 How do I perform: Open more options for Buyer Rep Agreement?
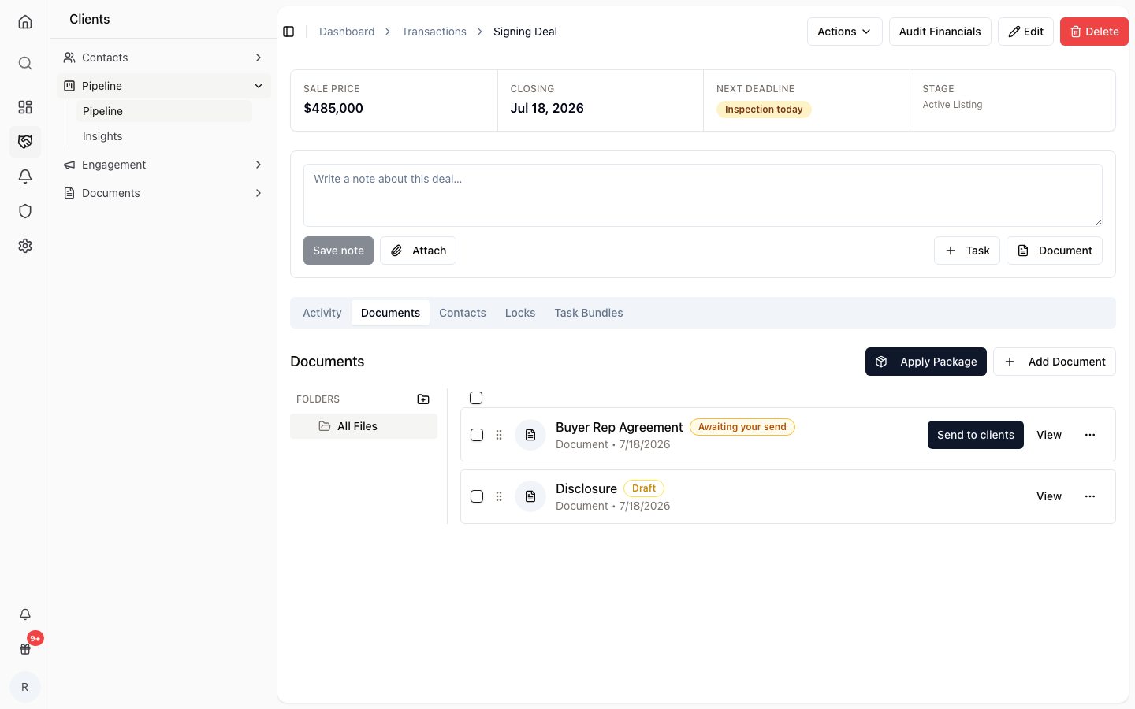point(1090,435)
